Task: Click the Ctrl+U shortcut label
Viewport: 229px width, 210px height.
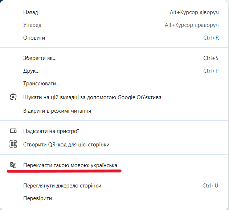Action: tap(210, 186)
